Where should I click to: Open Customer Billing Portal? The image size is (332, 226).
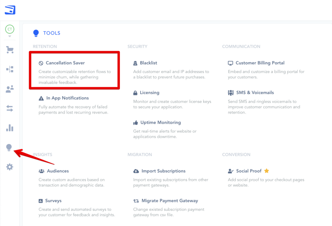click(x=260, y=63)
